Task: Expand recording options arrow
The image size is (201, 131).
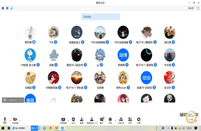Action: click(x=115, y=120)
